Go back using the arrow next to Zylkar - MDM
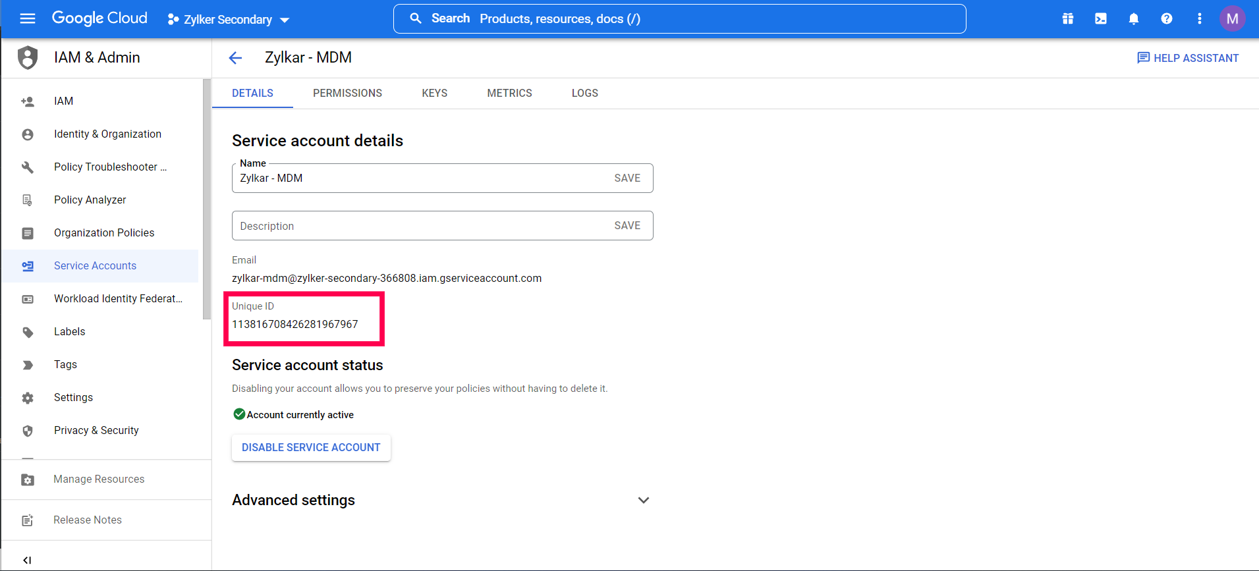1259x571 pixels. [x=235, y=58]
